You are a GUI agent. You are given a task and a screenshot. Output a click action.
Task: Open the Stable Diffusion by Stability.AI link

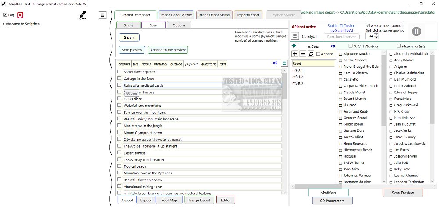pos(341,28)
